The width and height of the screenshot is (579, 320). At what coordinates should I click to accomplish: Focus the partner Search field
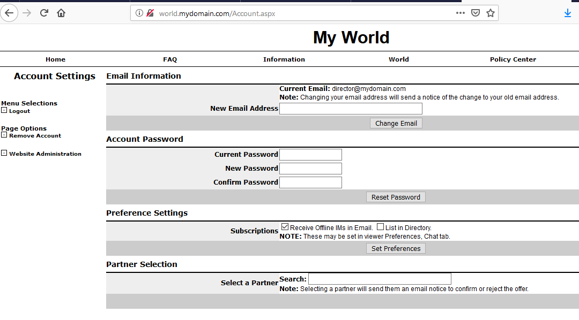coord(380,279)
